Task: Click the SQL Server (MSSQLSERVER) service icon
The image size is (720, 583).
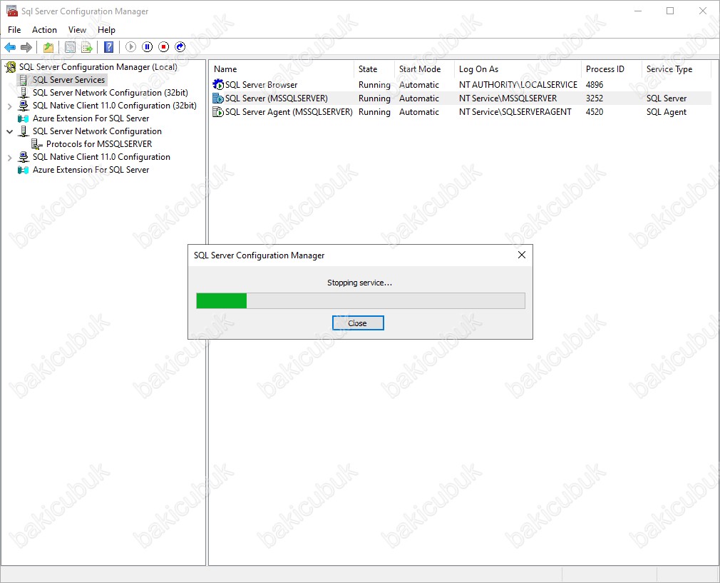Action: tap(218, 98)
